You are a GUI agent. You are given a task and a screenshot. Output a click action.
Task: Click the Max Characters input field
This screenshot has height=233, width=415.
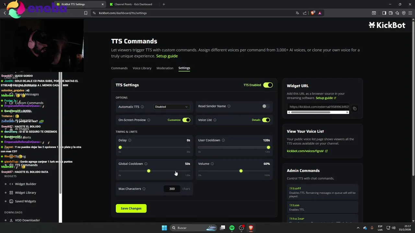[172, 189]
